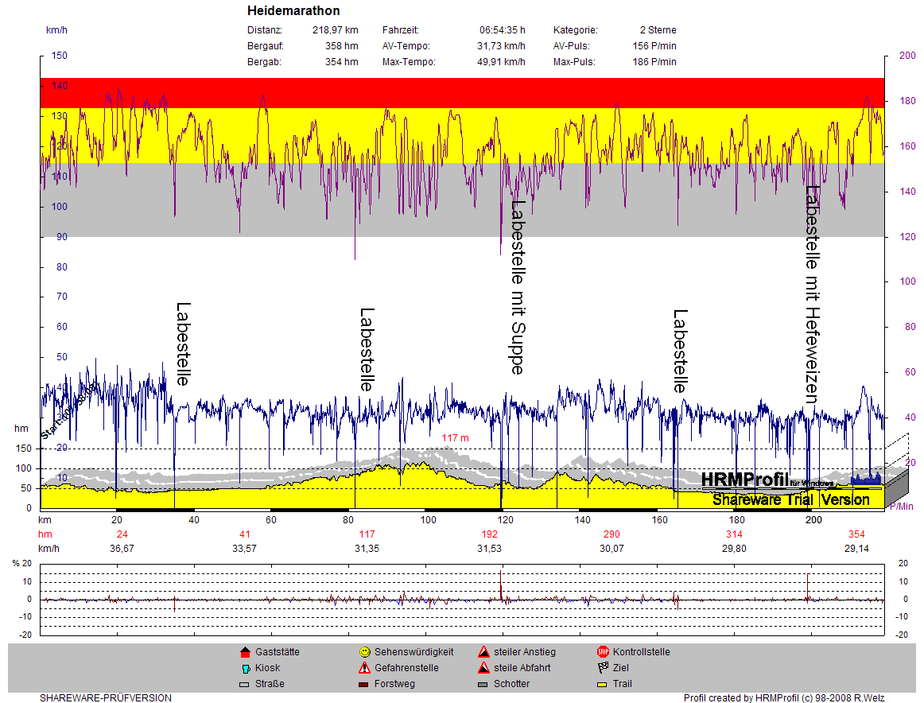Click the Gefahrenstelle warning triangle icon
Image resolution: width=924 pixels, height=703 pixels.
tap(364, 668)
